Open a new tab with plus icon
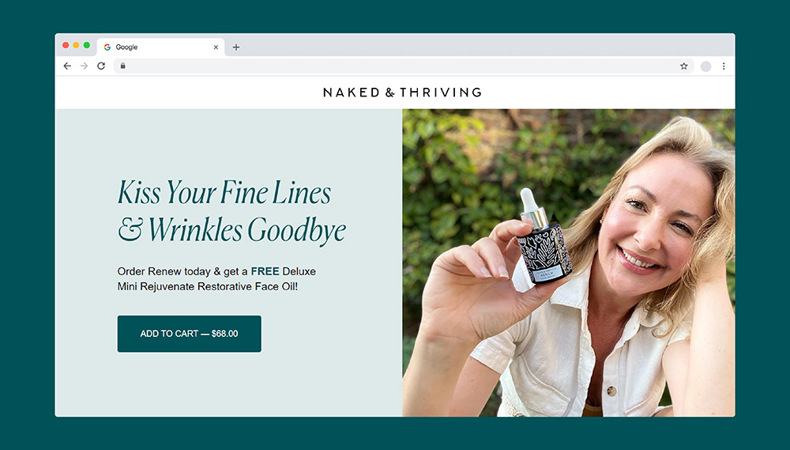The image size is (790, 450). (235, 47)
